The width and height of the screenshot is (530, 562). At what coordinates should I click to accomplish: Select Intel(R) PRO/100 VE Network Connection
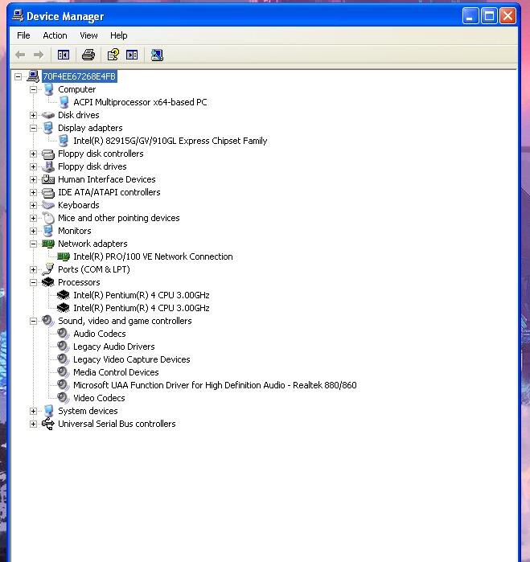[x=153, y=256]
